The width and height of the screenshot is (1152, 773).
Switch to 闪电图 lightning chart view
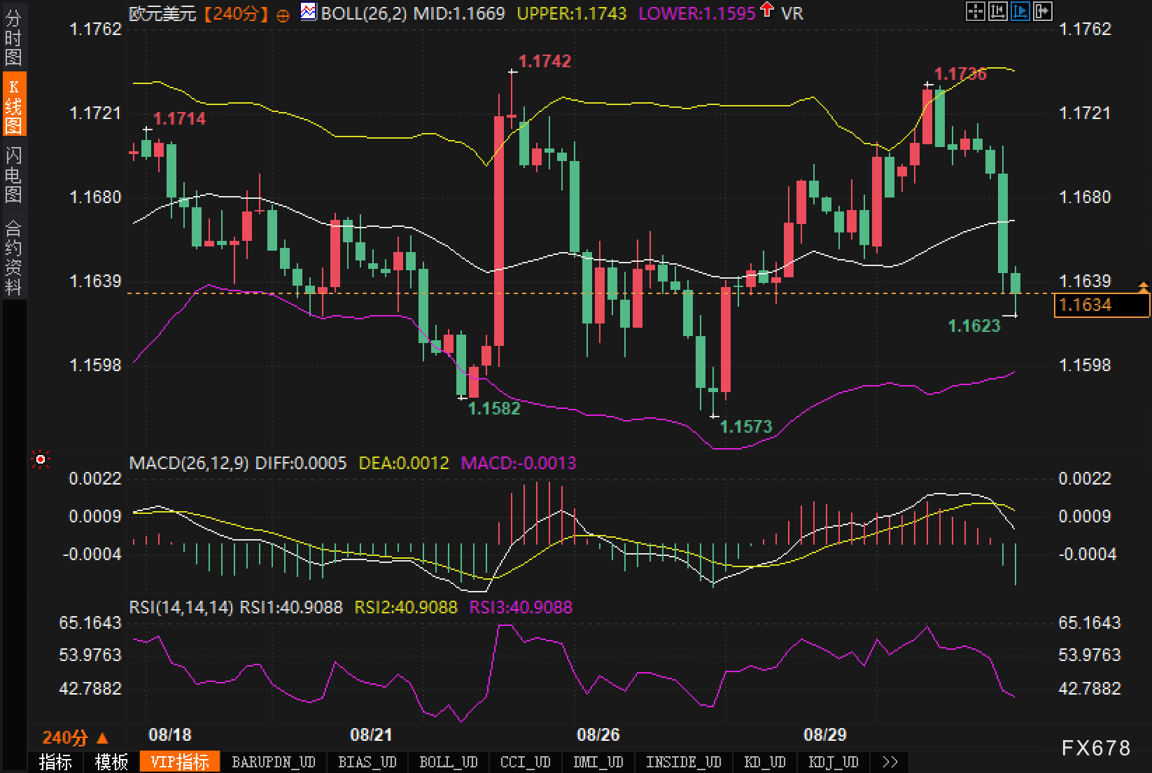tap(13, 174)
